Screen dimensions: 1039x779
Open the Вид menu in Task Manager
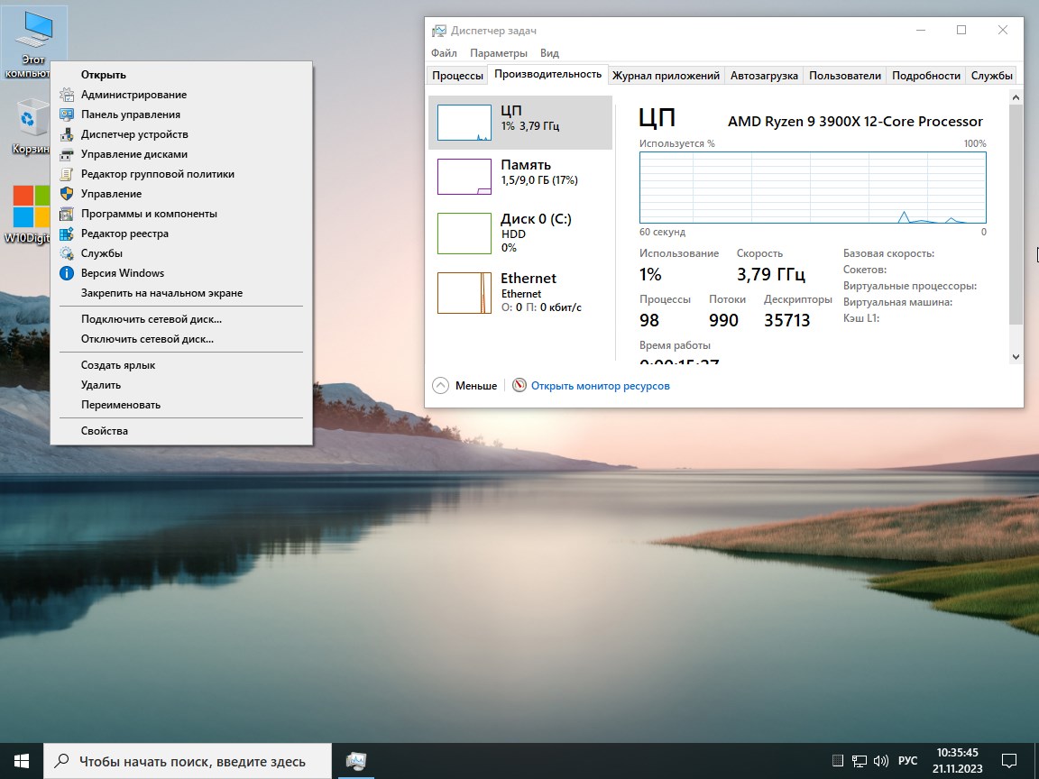[549, 53]
